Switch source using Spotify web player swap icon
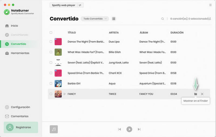This screenshot has height=137, width=216. [80, 5]
